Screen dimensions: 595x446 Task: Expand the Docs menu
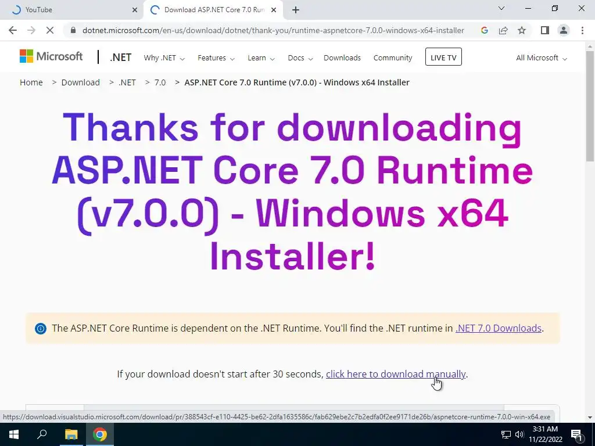point(300,58)
